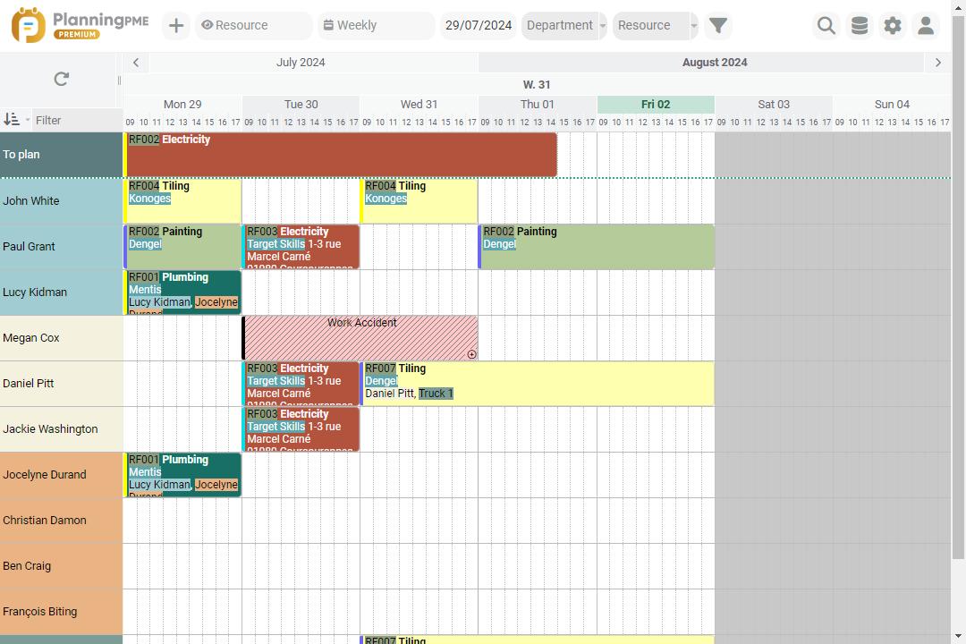Click the August 2024 month header
Viewport: 966px width, 644px height.
pos(715,63)
